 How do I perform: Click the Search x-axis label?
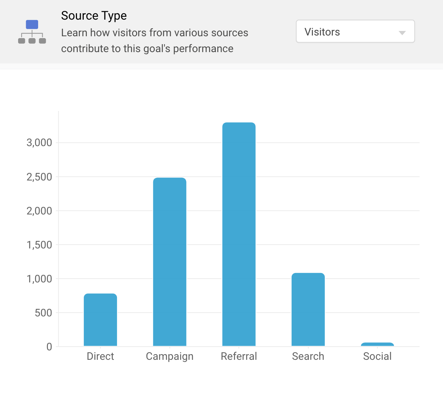pyautogui.click(x=308, y=356)
